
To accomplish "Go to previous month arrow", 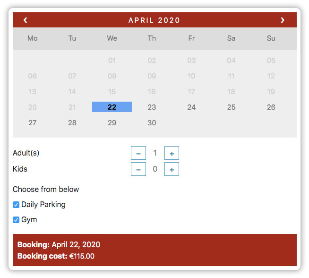I will [x=26, y=20].
